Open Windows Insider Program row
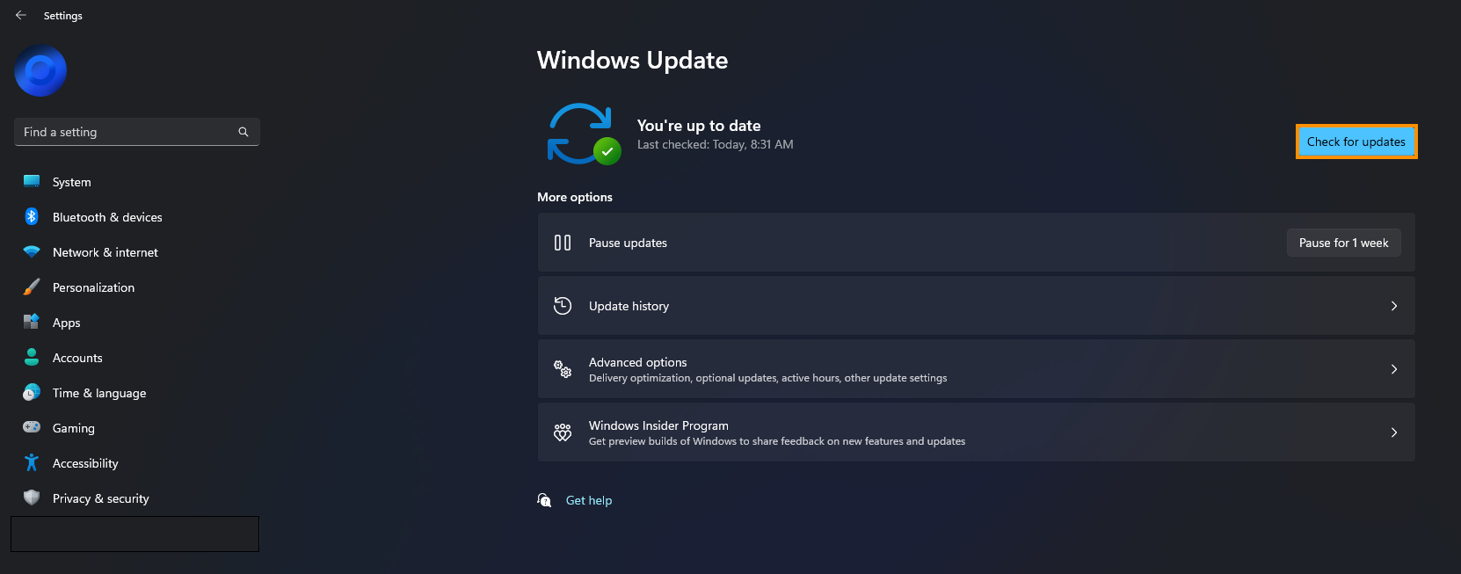This screenshot has width=1461, height=574. [976, 432]
